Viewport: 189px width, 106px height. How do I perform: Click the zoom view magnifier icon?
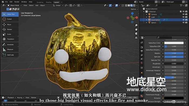click(x=136, y=25)
